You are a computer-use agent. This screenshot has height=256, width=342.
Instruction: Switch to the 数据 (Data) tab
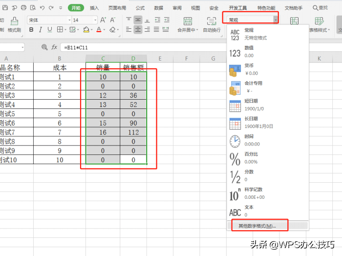pyautogui.click(x=159, y=8)
